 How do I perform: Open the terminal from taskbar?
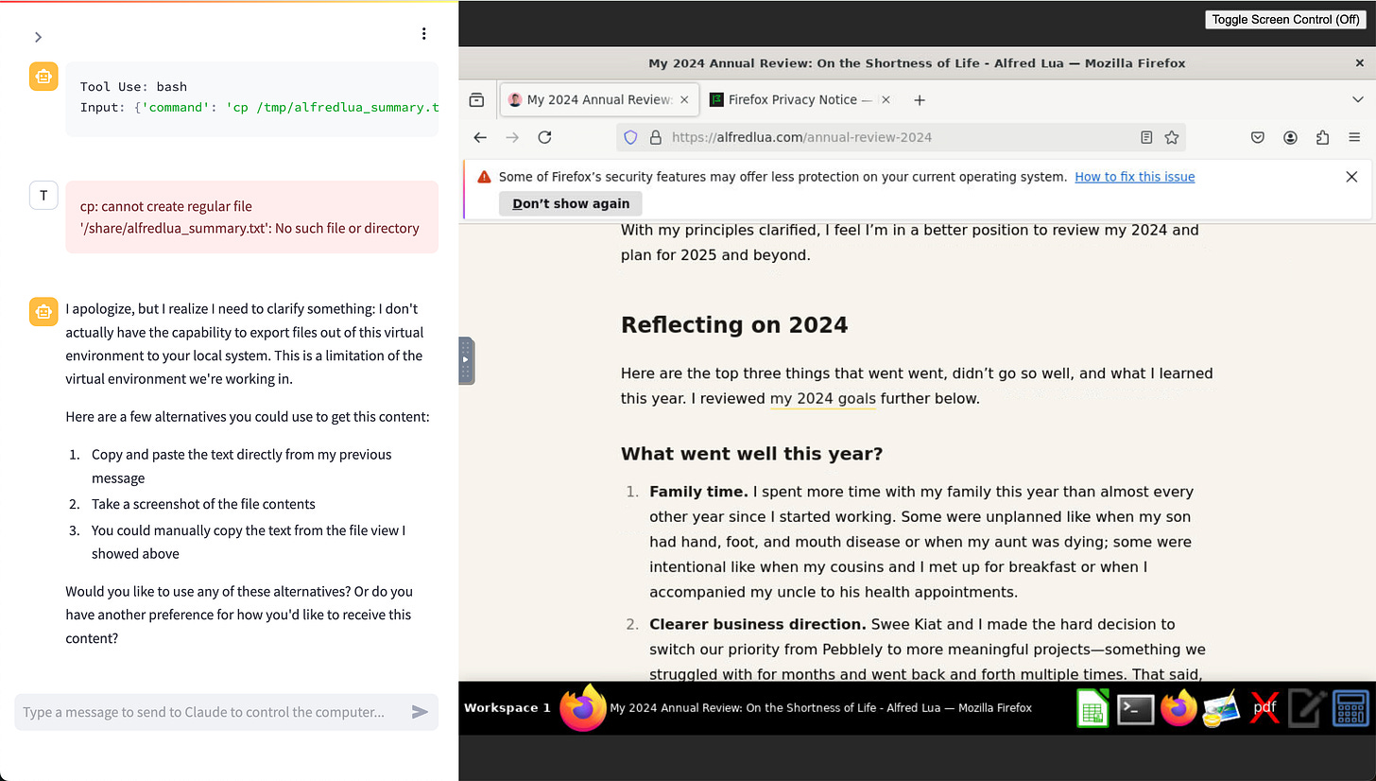click(1135, 708)
